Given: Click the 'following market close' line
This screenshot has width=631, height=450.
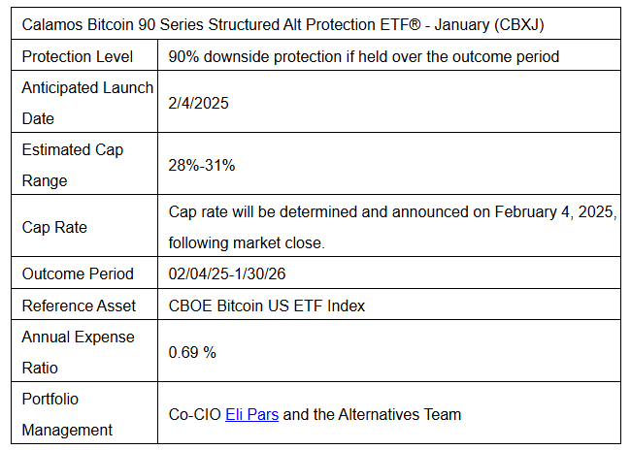Looking at the screenshot, I should coord(247,242).
